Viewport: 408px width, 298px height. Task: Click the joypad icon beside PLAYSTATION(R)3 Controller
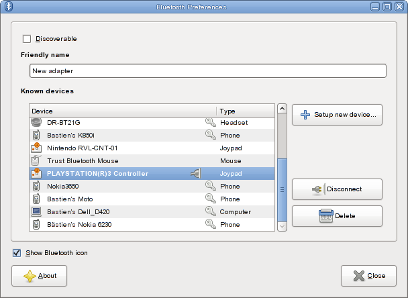pos(36,173)
